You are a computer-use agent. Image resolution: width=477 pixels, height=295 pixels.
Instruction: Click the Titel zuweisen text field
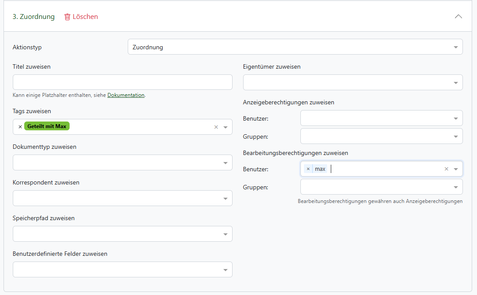(x=122, y=82)
